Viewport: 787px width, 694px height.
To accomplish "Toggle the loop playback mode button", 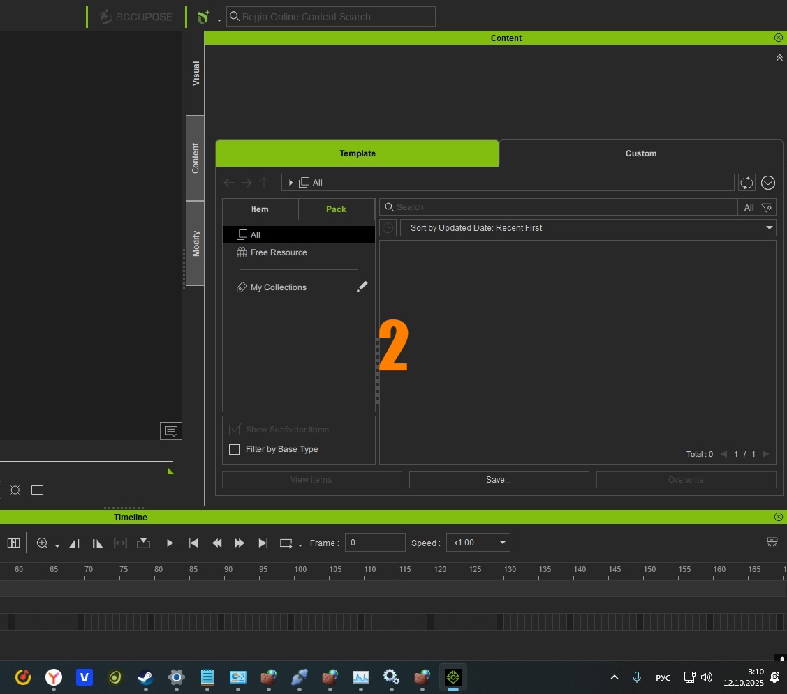I will click(x=286, y=543).
